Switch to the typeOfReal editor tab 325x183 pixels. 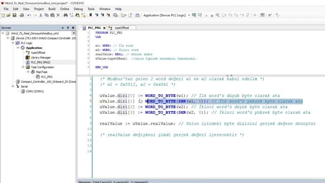[122, 28]
